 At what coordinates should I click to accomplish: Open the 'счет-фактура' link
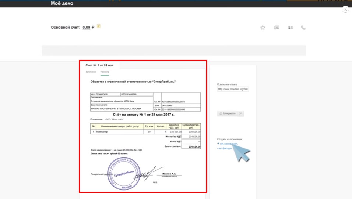pos(224,148)
